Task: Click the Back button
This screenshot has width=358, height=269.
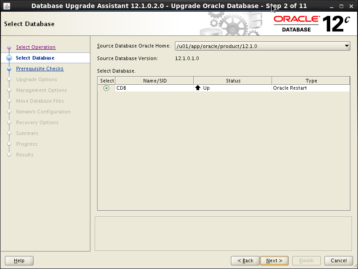Action: coord(245,260)
